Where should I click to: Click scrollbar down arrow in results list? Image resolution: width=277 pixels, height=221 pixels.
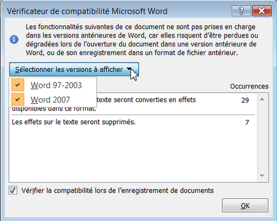262,175
